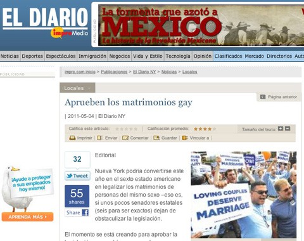The height and width of the screenshot is (241, 304).
Task: Click the date 2011-05-04 text
Action: pos(81,116)
